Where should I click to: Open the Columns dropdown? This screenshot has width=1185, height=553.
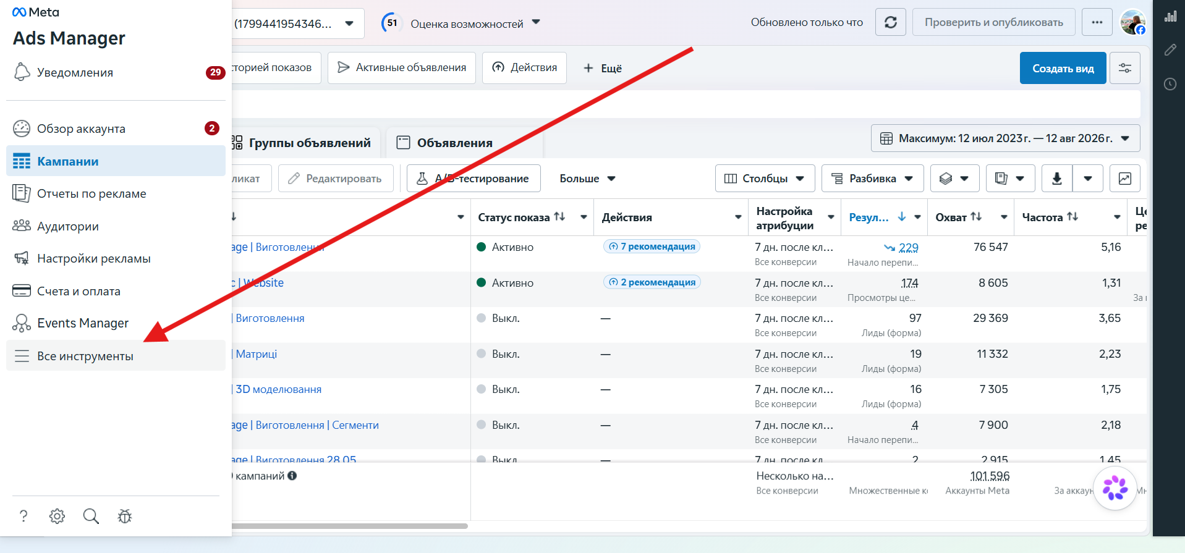click(765, 179)
